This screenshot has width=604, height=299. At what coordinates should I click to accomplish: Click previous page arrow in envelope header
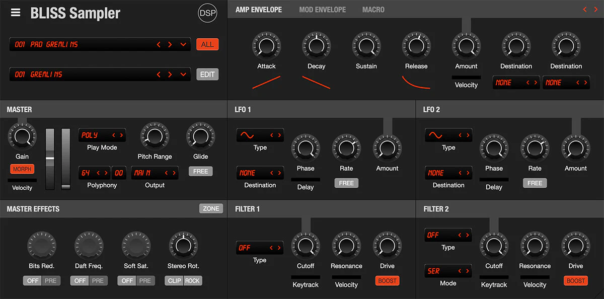585,10
